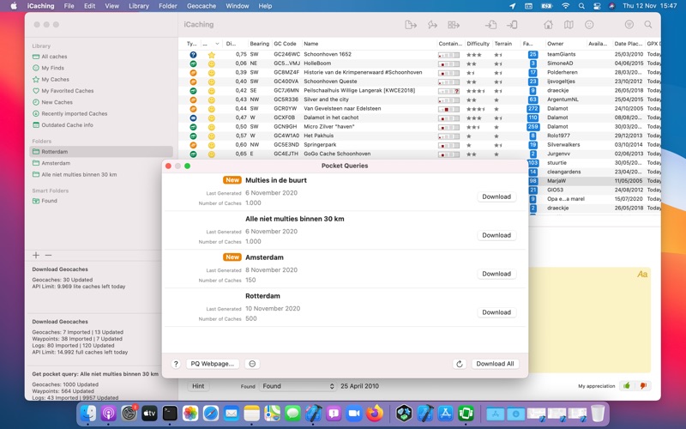Viewport: 686px width, 429px height.
Task: Click the ellipsis circle button beside PQ Webpage
Action: point(252,364)
